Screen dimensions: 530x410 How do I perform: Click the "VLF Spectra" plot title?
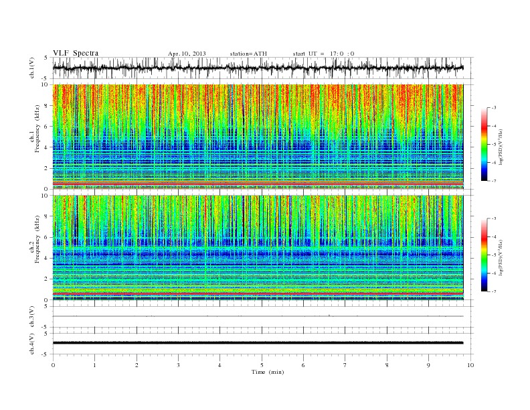point(76,53)
